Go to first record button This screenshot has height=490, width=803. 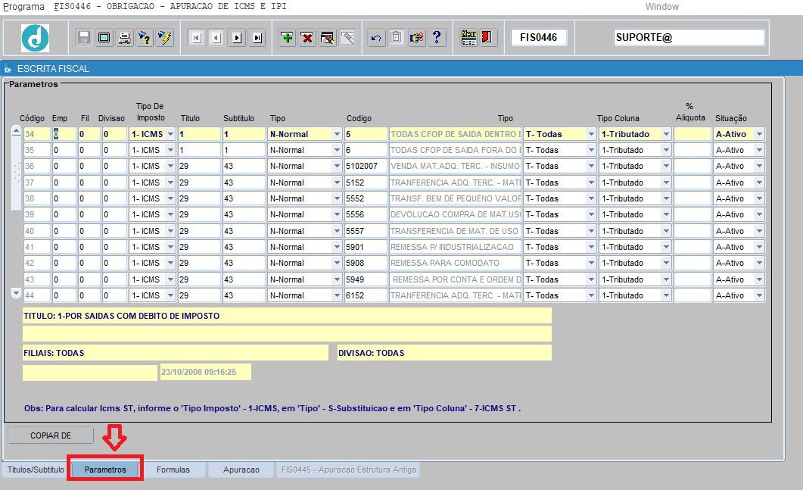click(x=197, y=37)
